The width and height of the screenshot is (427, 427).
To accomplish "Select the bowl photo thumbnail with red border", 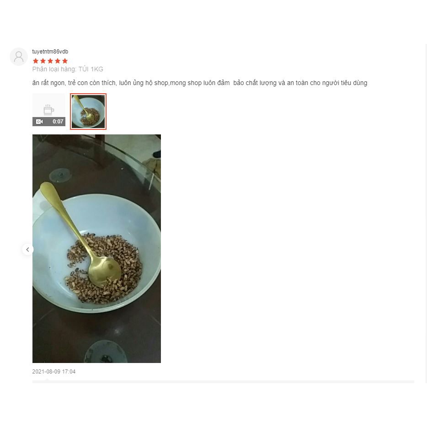I will coord(88,112).
